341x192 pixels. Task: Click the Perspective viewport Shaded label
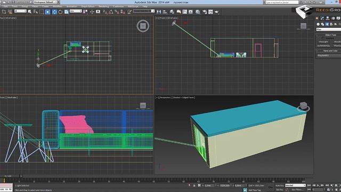tap(183, 98)
